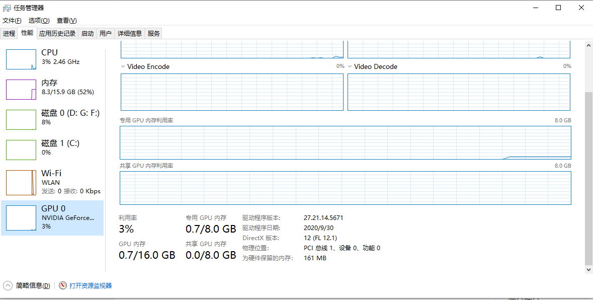593x300 pixels.
Task: Click the 专用 GPU 内存 0.7/8.0 GB value
Action: (211, 229)
